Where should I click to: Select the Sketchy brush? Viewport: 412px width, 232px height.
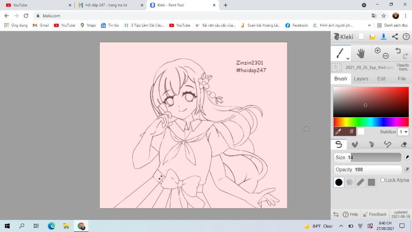[x=371, y=144]
